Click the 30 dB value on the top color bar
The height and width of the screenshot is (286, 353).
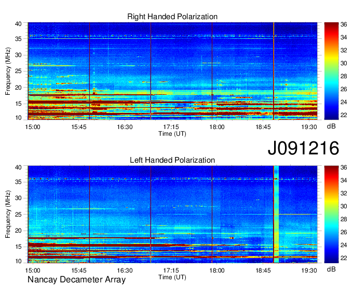344,63
